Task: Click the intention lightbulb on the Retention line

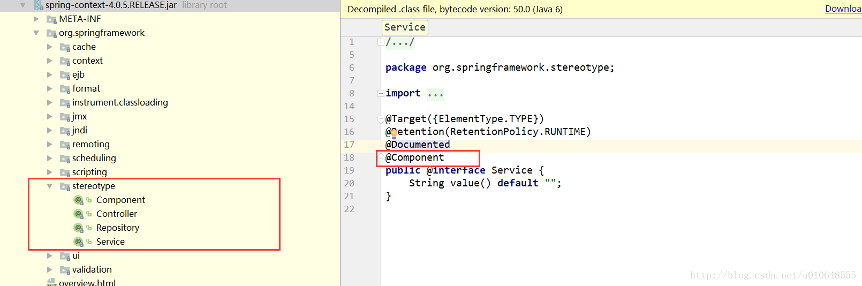Action: click(x=394, y=133)
